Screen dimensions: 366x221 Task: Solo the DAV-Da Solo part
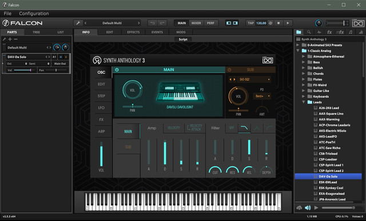tap(66, 57)
